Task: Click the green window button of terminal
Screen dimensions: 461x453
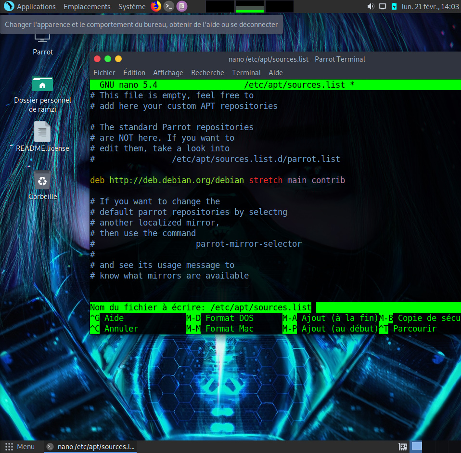Action: coord(108,59)
